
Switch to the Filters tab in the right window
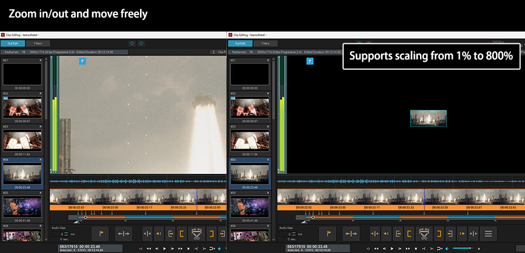(265, 44)
